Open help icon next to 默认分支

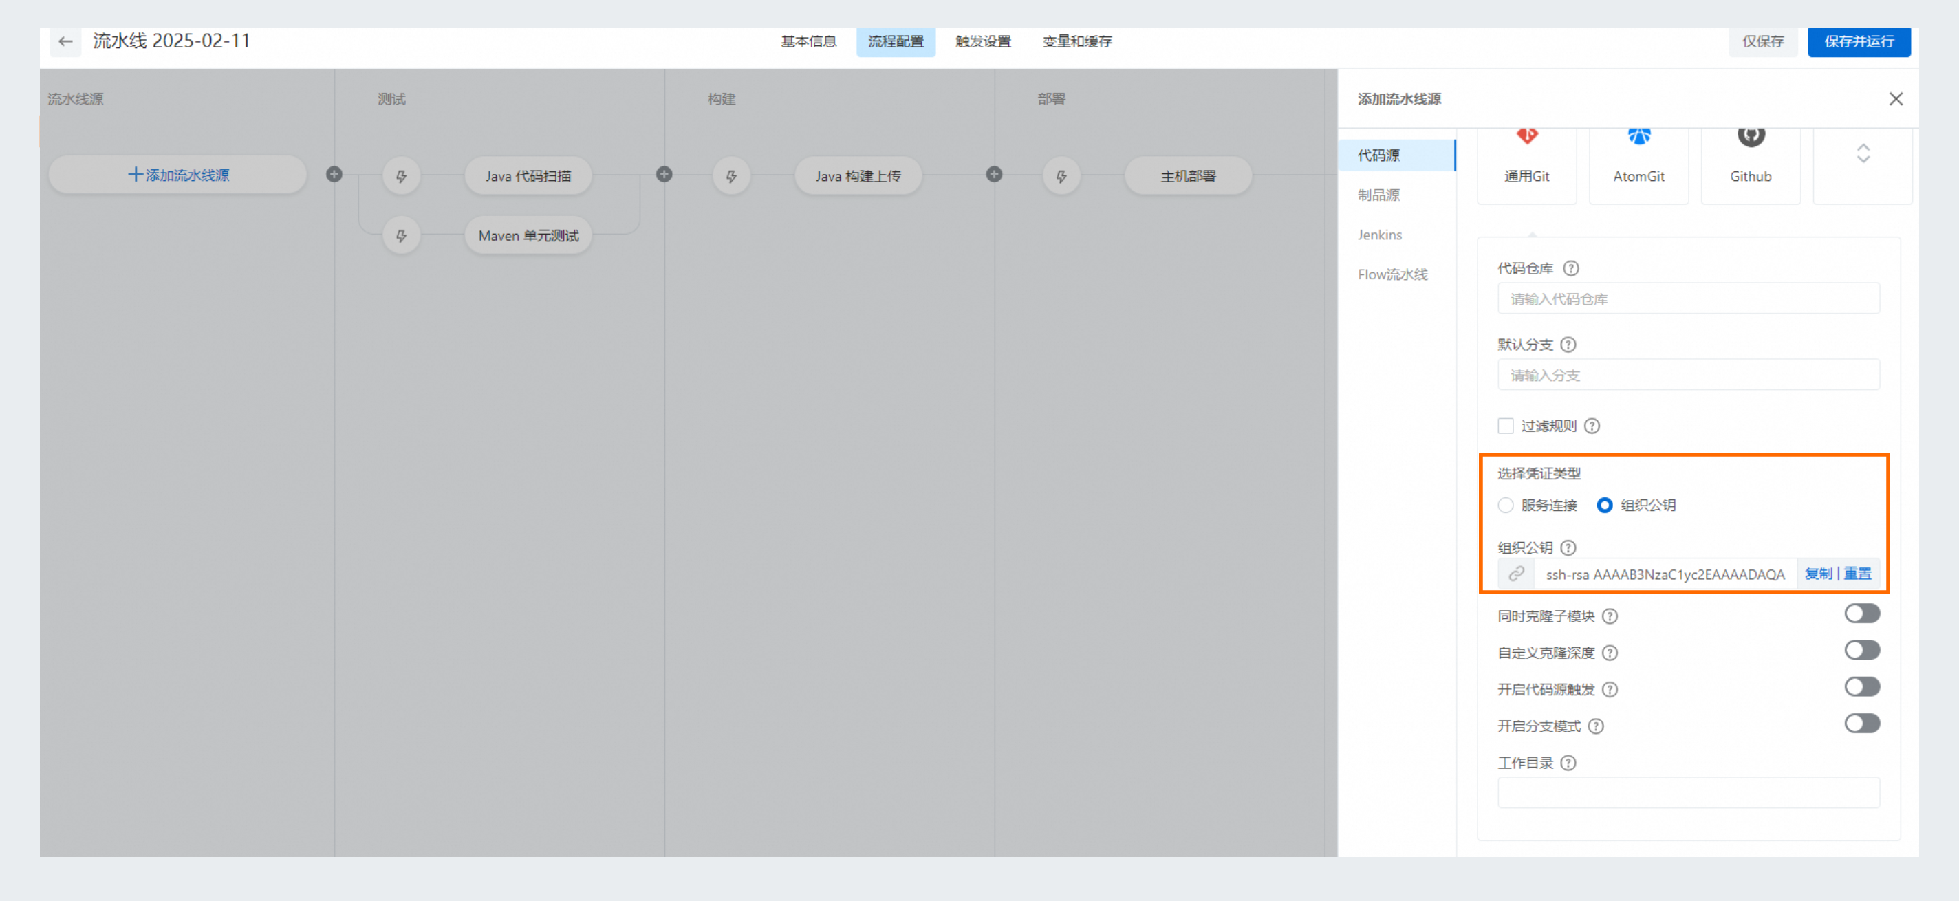pyautogui.click(x=1568, y=345)
